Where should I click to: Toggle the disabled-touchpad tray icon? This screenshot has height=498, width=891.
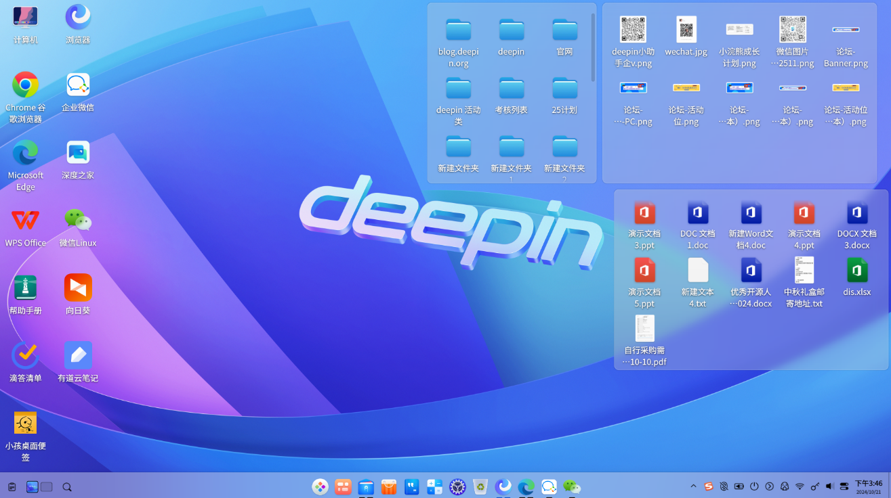[724, 486]
